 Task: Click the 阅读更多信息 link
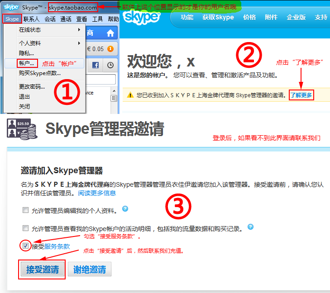[x=97, y=193]
